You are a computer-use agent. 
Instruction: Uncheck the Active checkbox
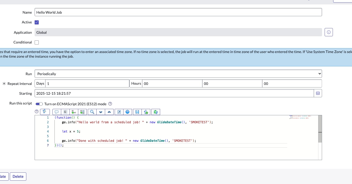pos(36,22)
